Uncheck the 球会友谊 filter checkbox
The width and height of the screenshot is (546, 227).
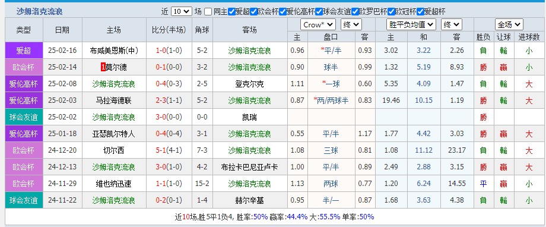319,11
